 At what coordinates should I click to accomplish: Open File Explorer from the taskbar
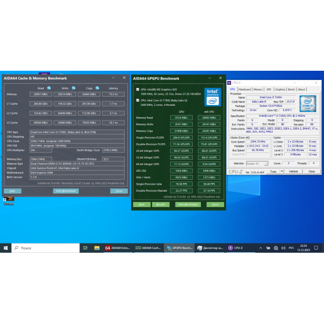click(97, 248)
